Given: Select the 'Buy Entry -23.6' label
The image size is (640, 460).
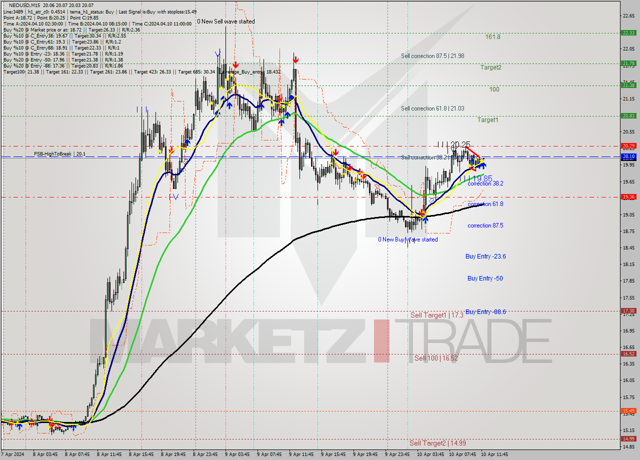Looking at the screenshot, I should point(485,256).
